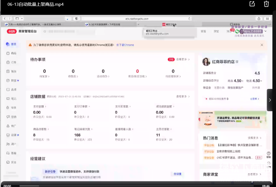The width and height of the screenshot is (276, 187).
Task: Close the second browser tab
Action: tap(138, 24)
